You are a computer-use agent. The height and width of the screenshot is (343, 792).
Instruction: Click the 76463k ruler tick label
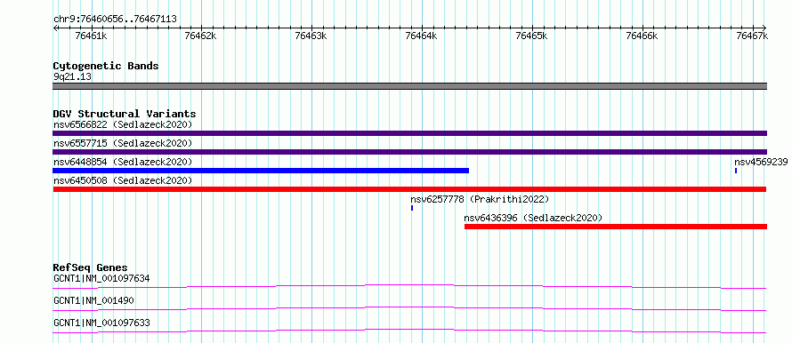(311, 36)
